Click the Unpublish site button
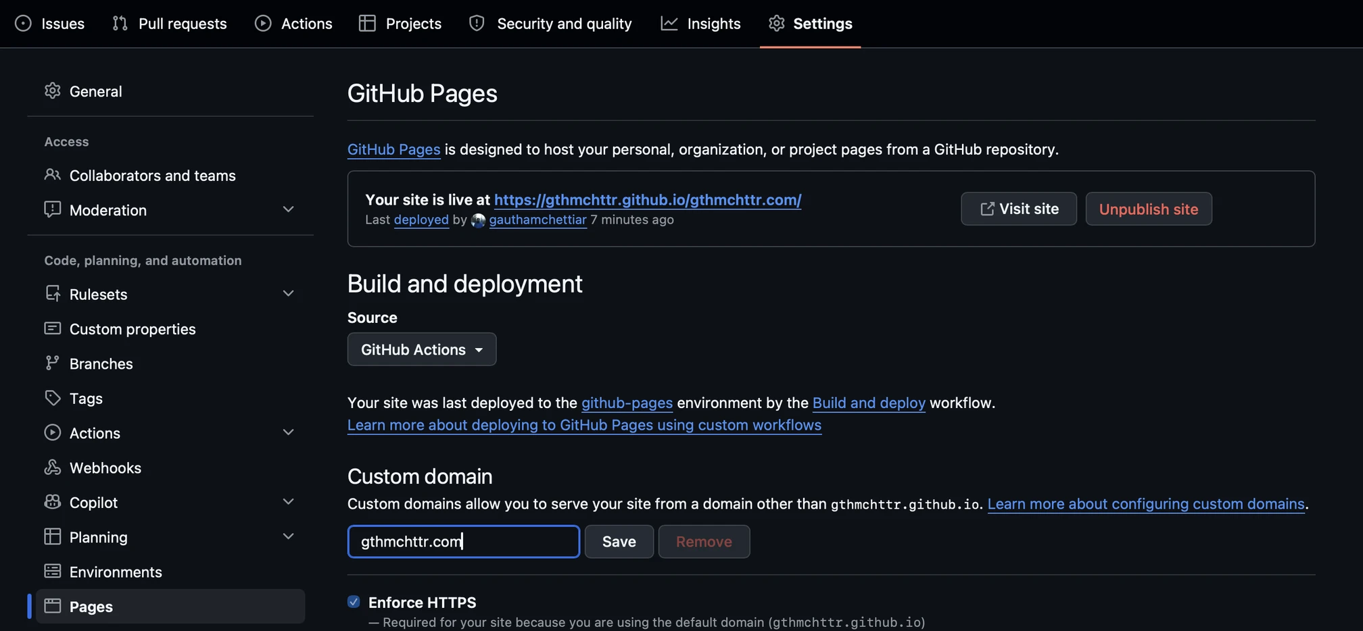 [x=1149, y=209]
